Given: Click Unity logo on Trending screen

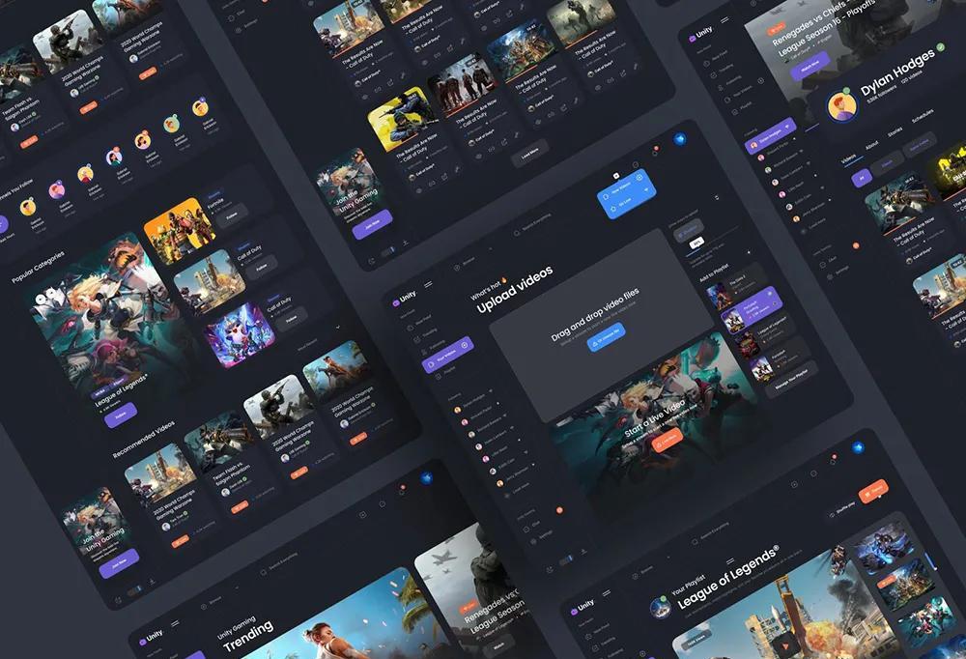Looking at the screenshot, I should 152,638.
